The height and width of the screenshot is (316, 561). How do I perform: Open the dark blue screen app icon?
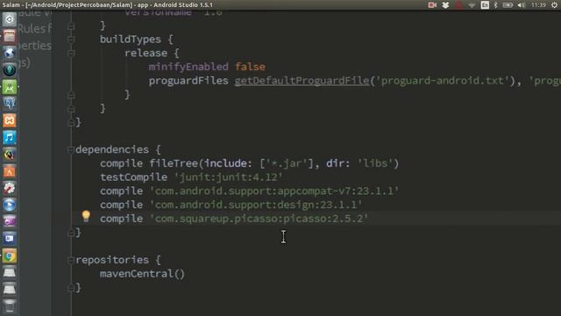click(10, 239)
